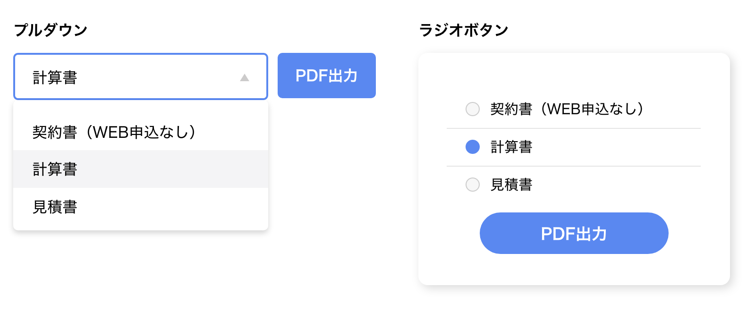747x321 pixels.
Task: Choose 見積書 in the dropdown list
Action: point(55,207)
